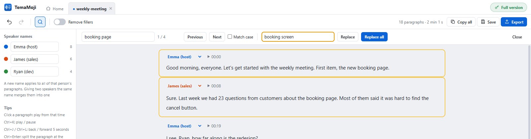This screenshot has width=531, height=139.
Task: Save the transcript
Action: [488, 22]
